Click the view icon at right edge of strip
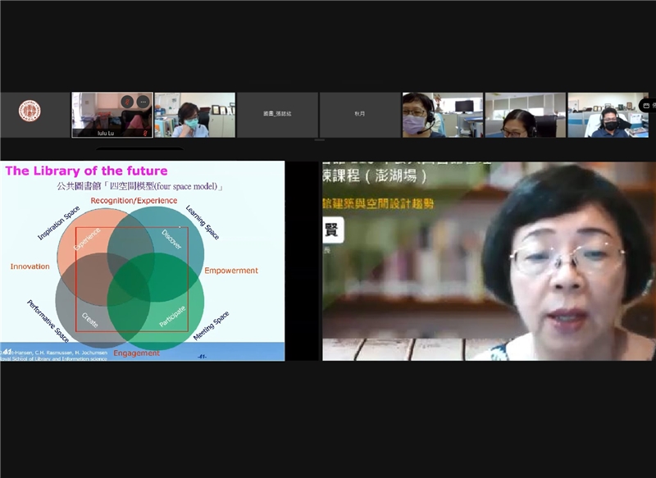The width and height of the screenshot is (656, 478). click(646, 105)
